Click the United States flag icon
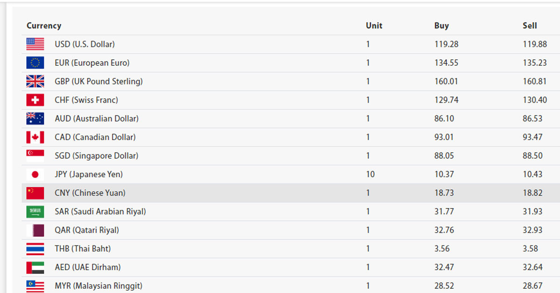The width and height of the screenshot is (560, 293). coord(35,44)
